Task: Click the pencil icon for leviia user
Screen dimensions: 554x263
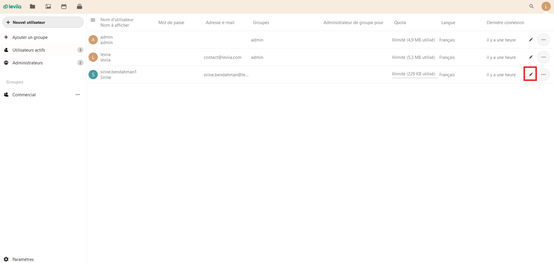Action: click(530, 57)
